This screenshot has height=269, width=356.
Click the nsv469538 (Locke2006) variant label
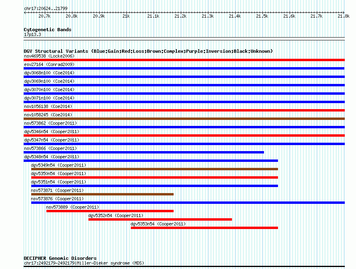tap(49, 56)
